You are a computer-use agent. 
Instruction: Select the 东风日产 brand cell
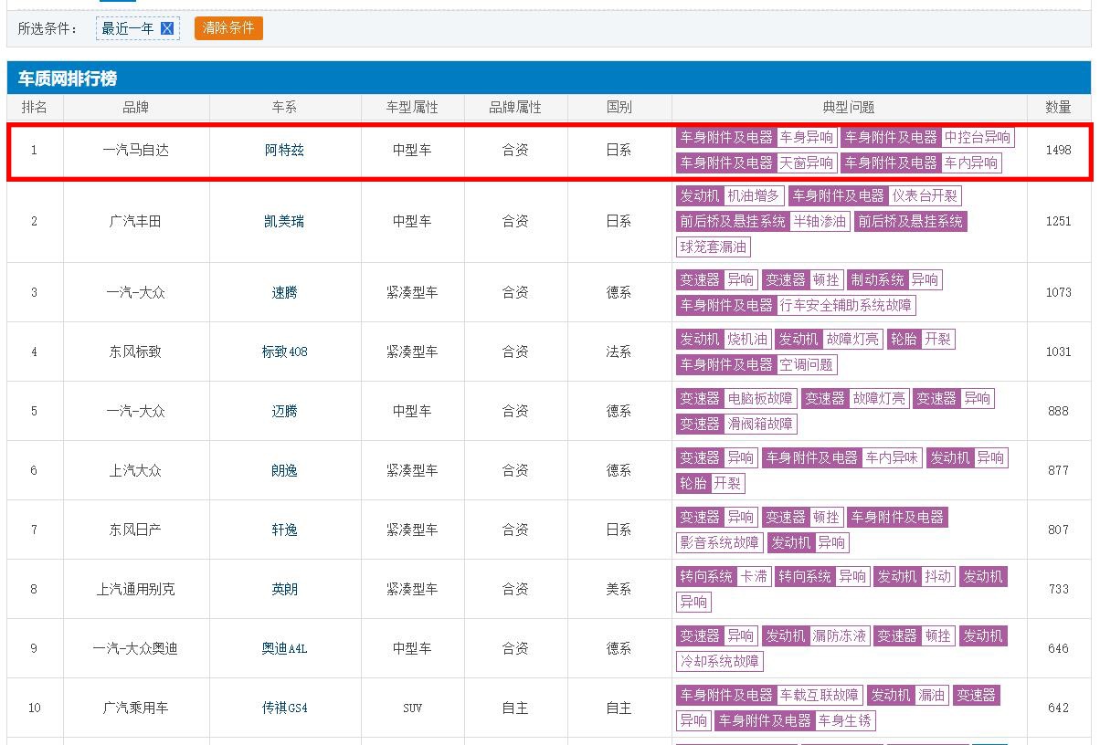click(136, 530)
